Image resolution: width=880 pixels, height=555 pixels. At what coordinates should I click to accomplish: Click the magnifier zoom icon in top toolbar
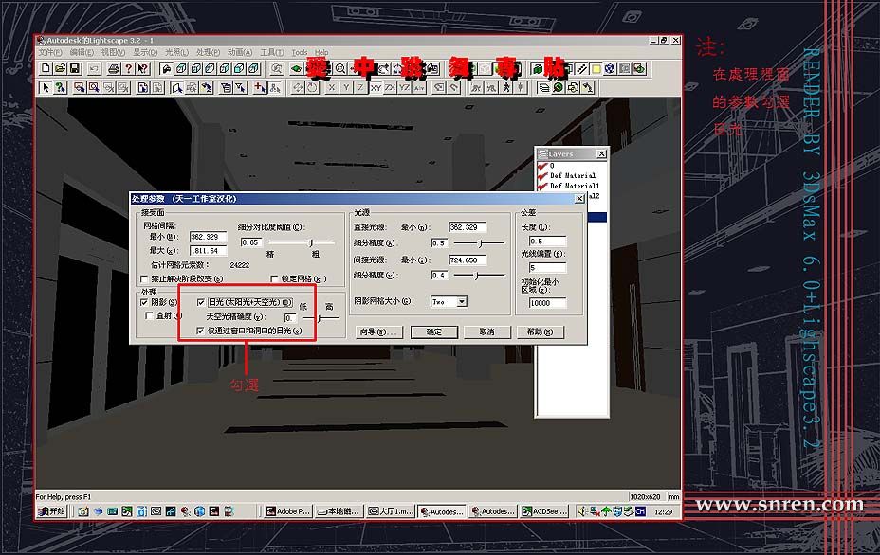coord(340,68)
